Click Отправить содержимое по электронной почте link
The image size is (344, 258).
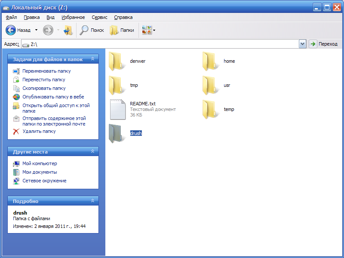[54, 121]
